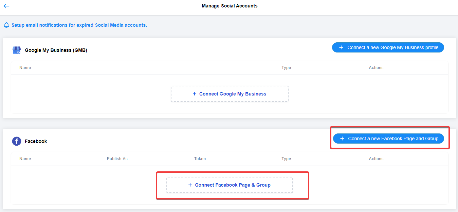This screenshot has width=458, height=212.
Task: Click Name column header in GMB table
Action: click(25, 68)
